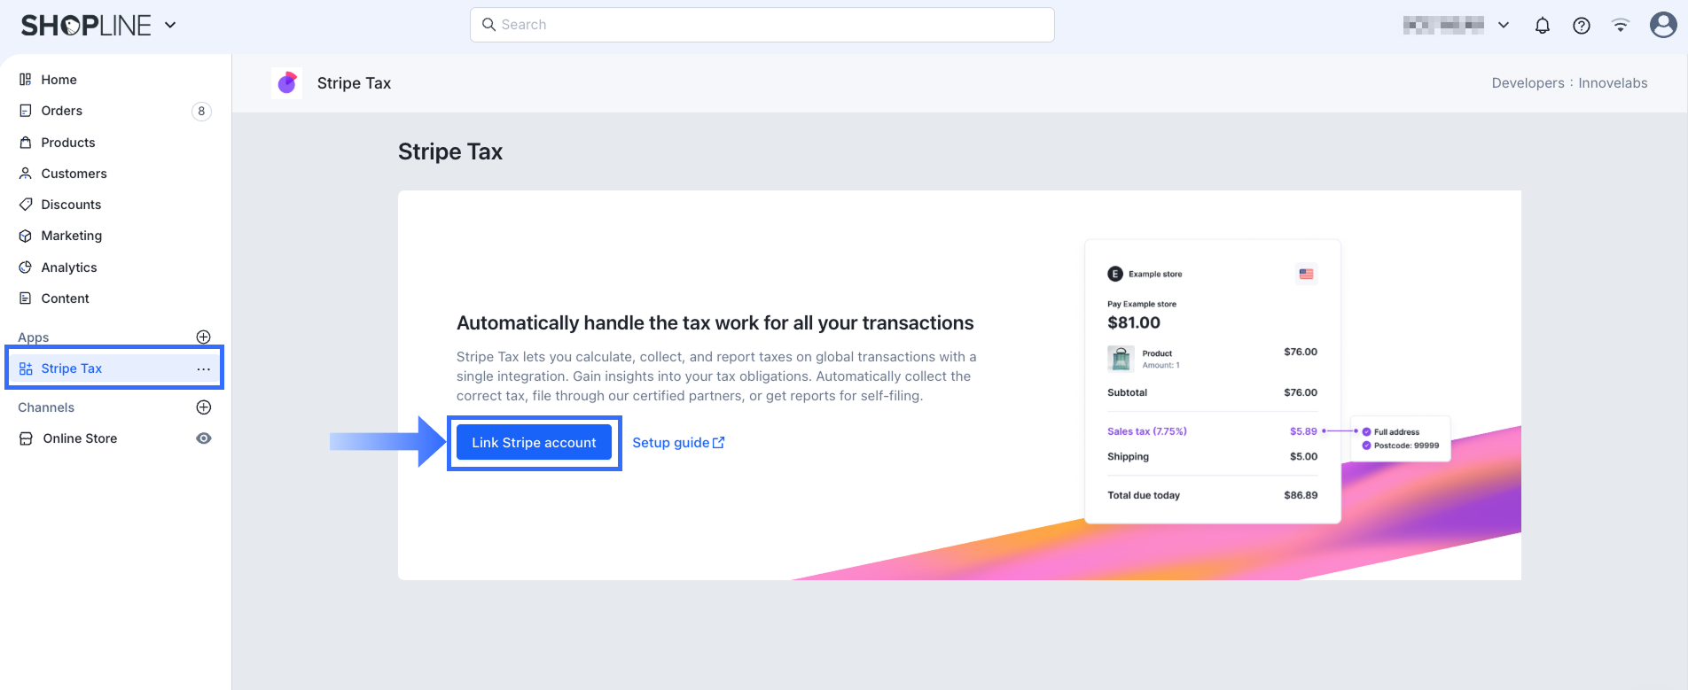This screenshot has height=690, width=1688.
Task: Open the help question mark icon
Action: pos(1582,26)
